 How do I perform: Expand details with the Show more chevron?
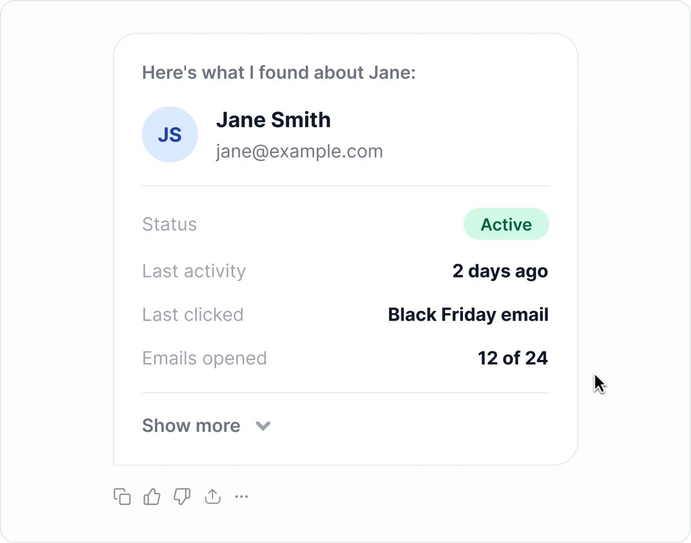pyautogui.click(x=263, y=426)
